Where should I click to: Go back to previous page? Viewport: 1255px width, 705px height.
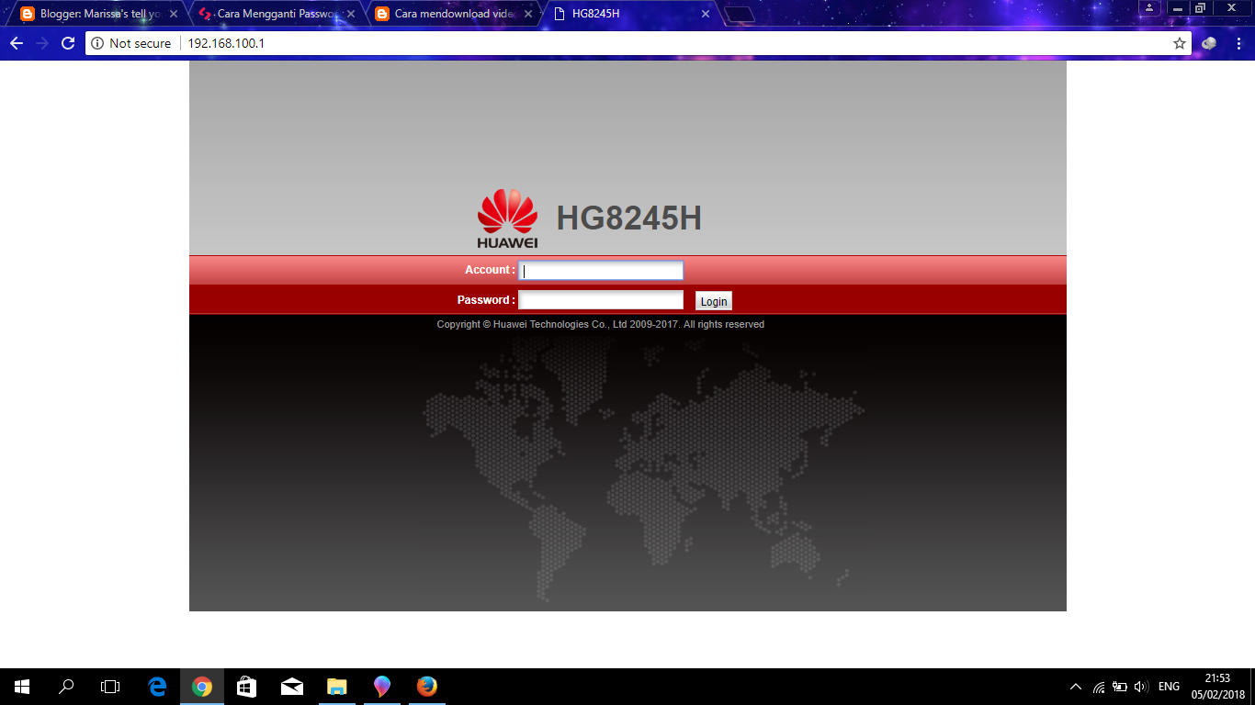coord(16,43)
